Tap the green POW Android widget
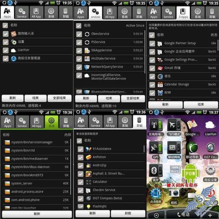 [191, 173]
